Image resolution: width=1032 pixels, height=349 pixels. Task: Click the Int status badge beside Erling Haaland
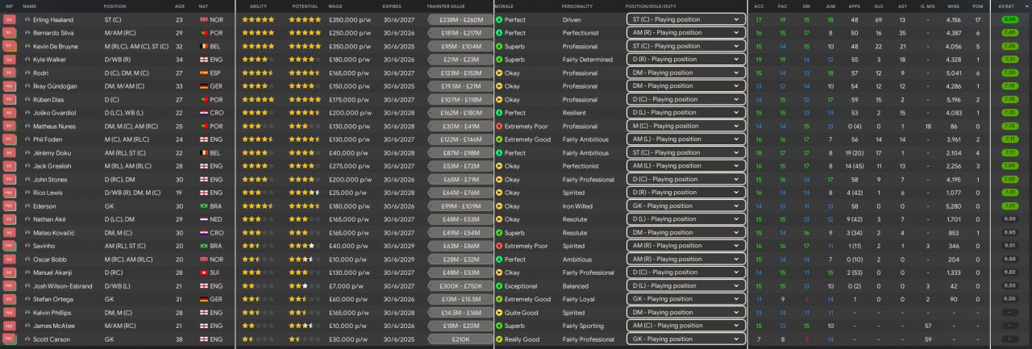point(10,19)
